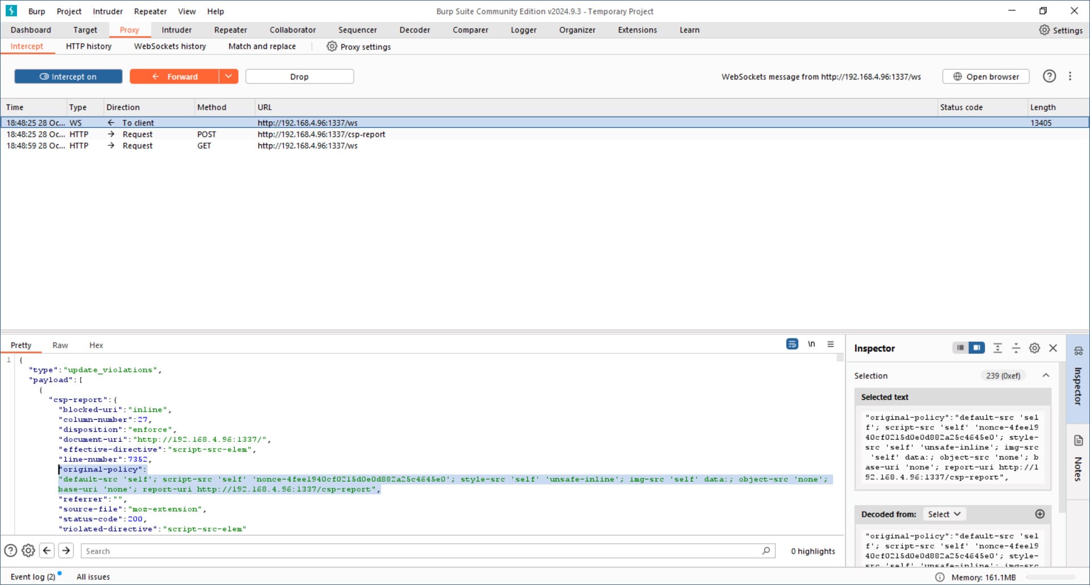Add decoding step plus icon in Inspector
Image resolution: width=1090 pixels, height=585 pixels.
point(1039,514)
